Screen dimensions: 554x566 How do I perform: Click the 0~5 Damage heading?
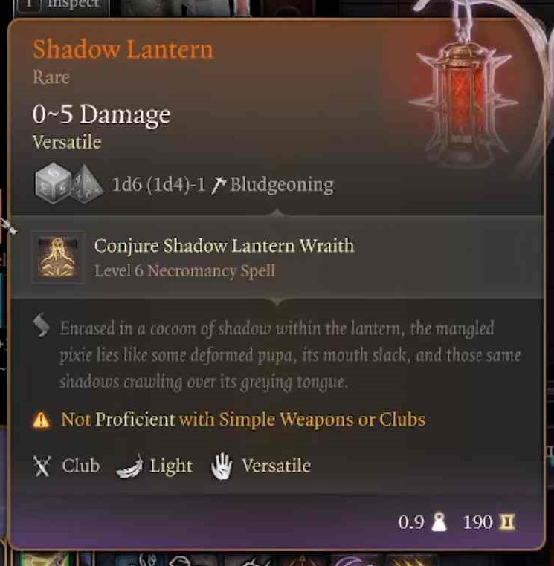(x=101, y=114)
